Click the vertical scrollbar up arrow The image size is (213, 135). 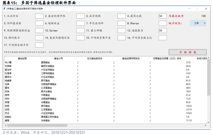pyautogui.click(x=208, y=58)
